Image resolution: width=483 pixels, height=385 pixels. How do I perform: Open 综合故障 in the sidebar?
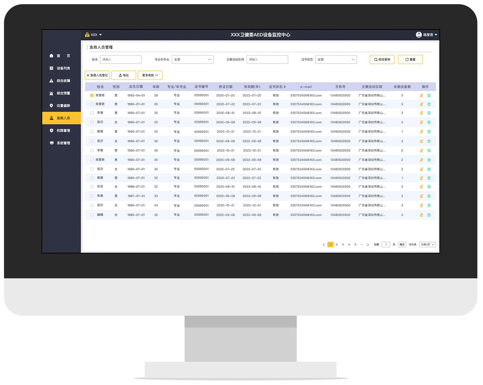tap(61, 81)
